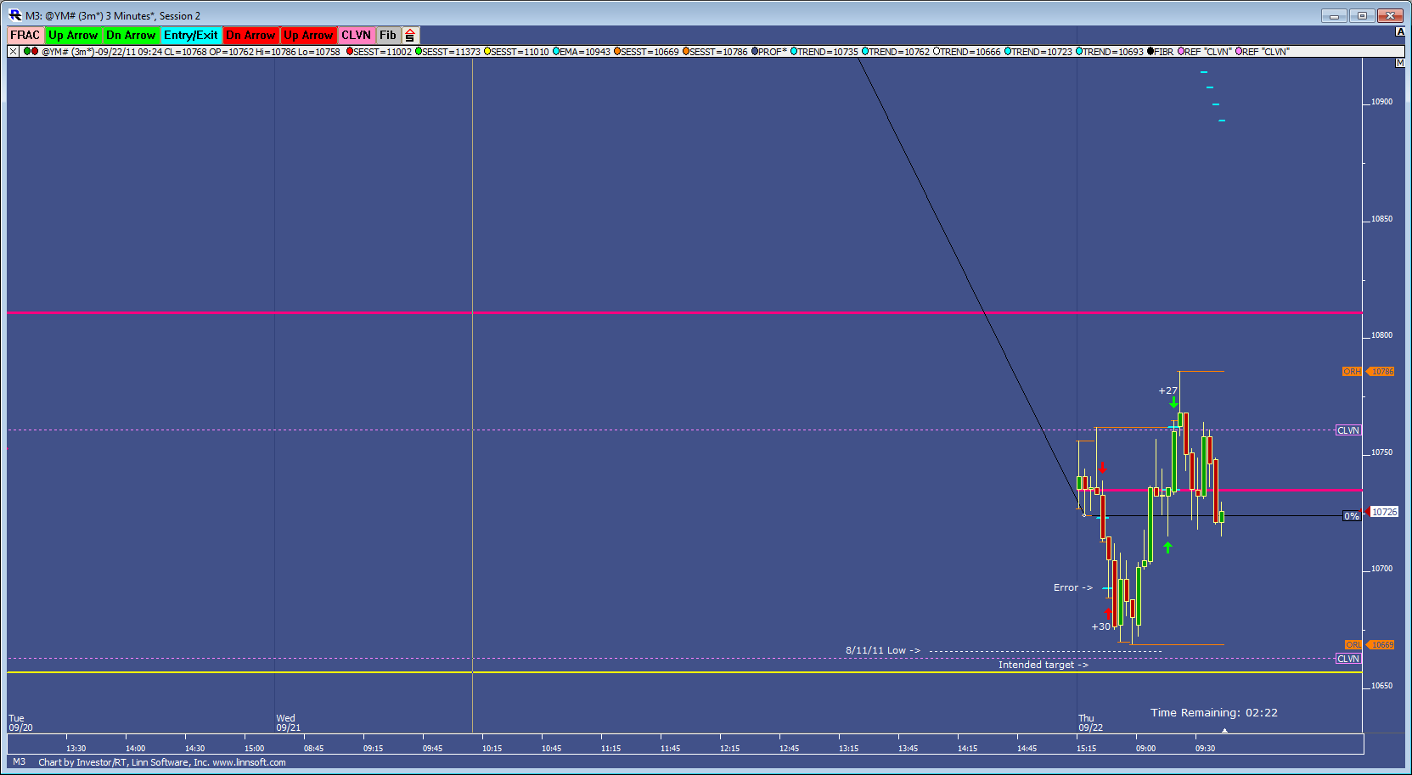Click the +30 trade annotation
Screen dimensions: 1412x775
pyautogui.click(x=1100, y=626)
